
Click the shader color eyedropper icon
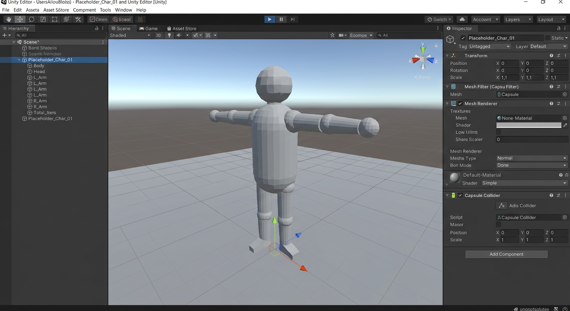565,125
